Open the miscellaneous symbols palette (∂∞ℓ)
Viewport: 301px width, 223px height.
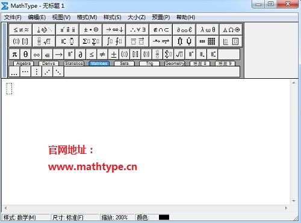184,29
